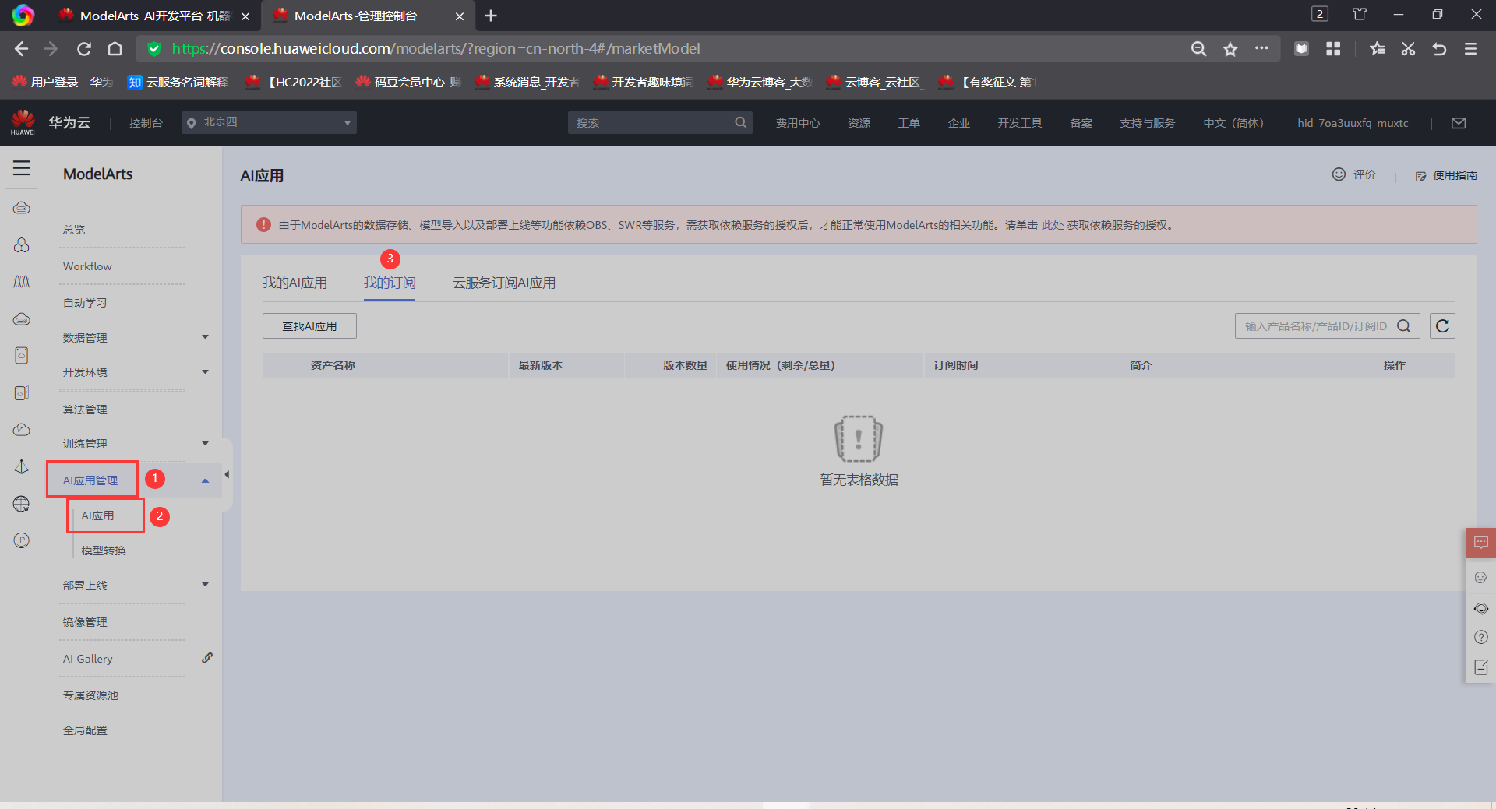The width and height of the screenshot is (1496, 809).
Task: Open Workflow in the sidebar
Action: click(x=87, y=266)
